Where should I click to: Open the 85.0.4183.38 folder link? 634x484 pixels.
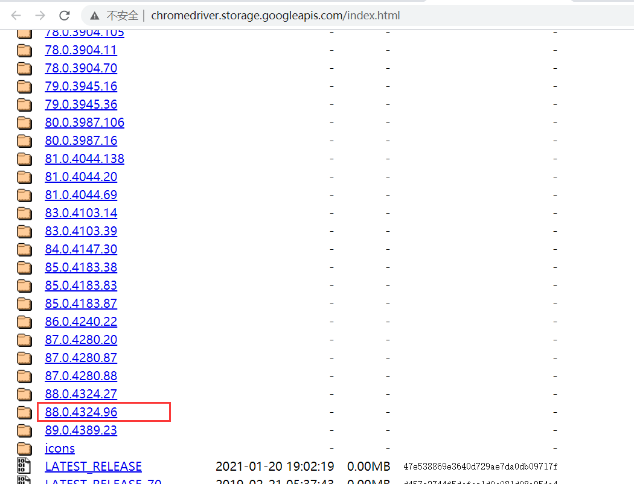81,267
